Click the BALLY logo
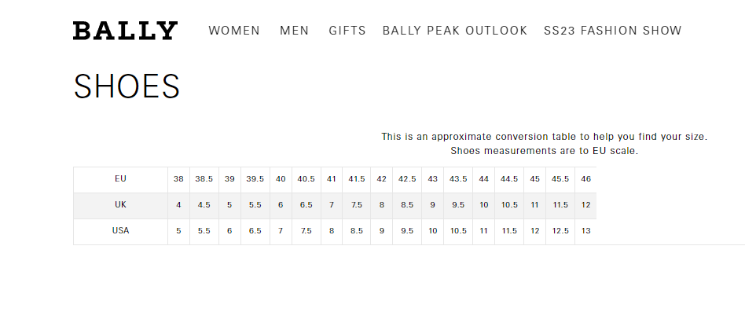The height and width of the screenshot is (312, 745). [126, 31]
